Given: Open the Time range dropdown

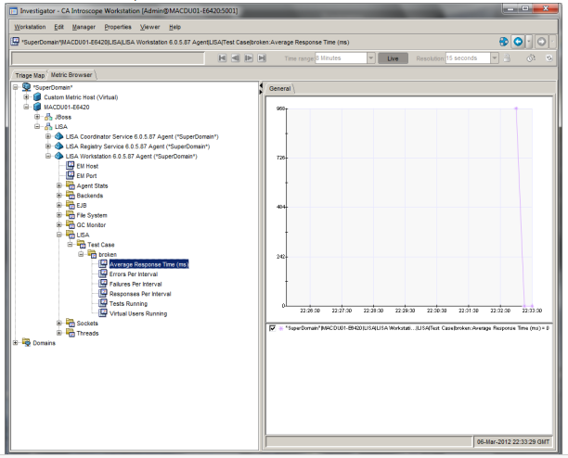Looking at the screenshot, I should (371, 58).
